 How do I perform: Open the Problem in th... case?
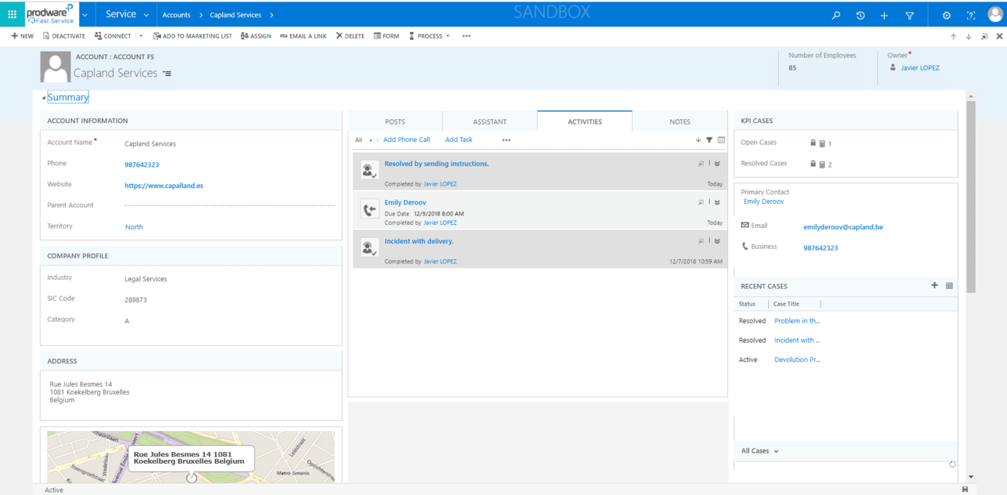click(797, 321)
